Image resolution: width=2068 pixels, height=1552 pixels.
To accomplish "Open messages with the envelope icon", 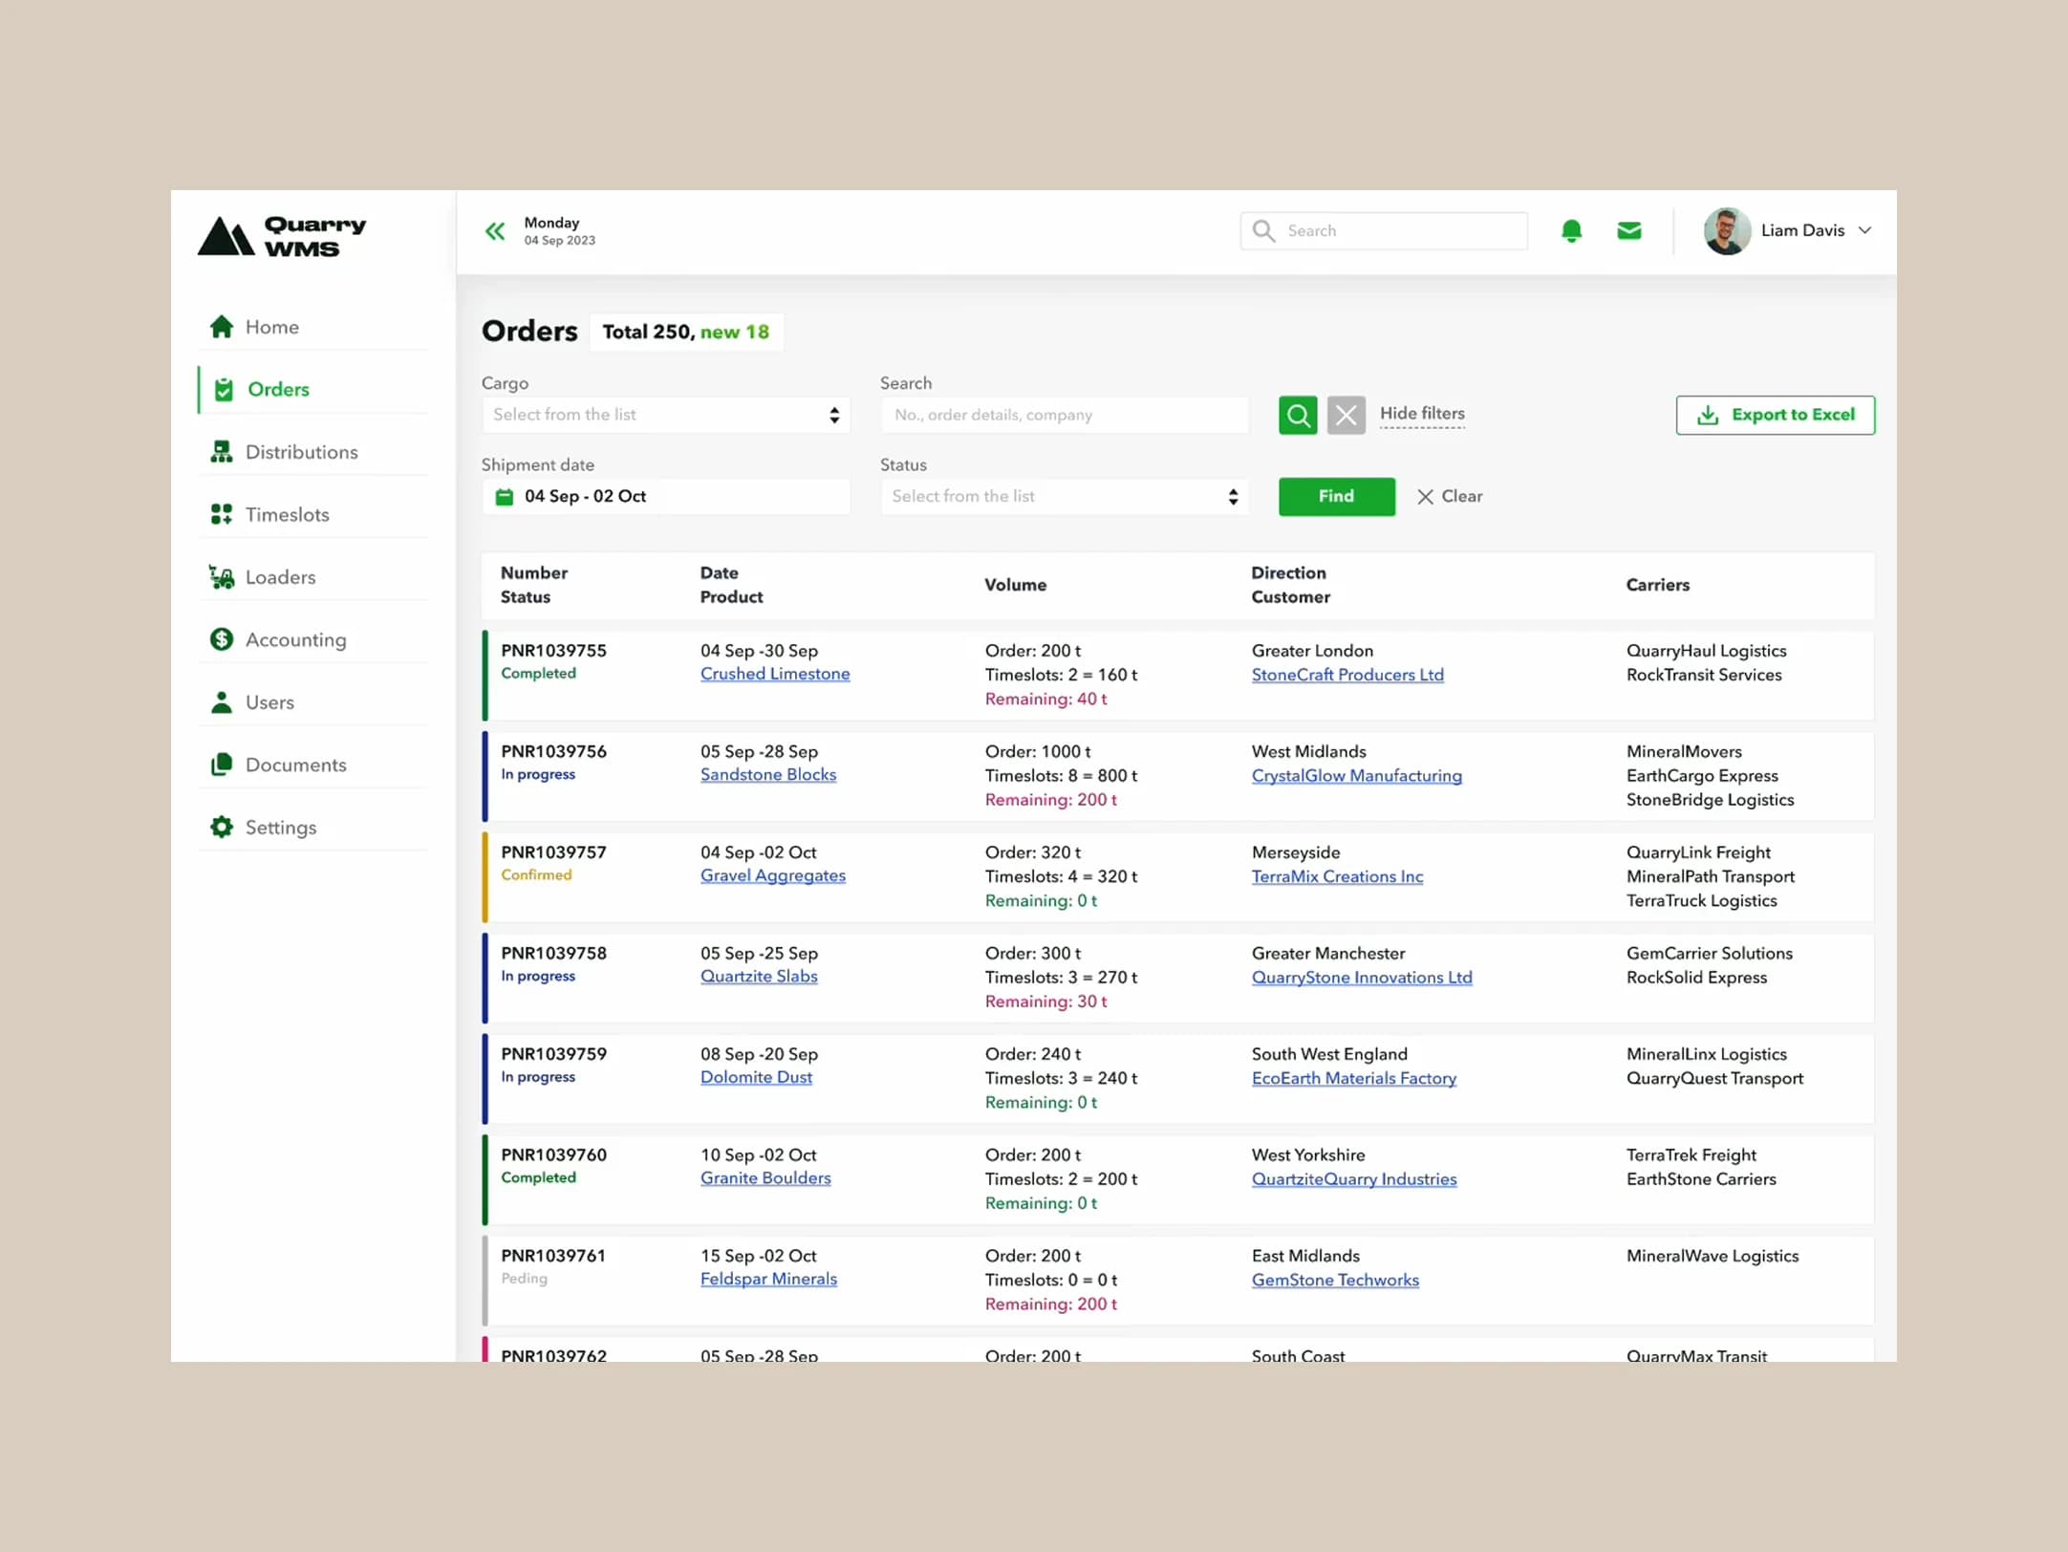I will (x=1629, y=230).
